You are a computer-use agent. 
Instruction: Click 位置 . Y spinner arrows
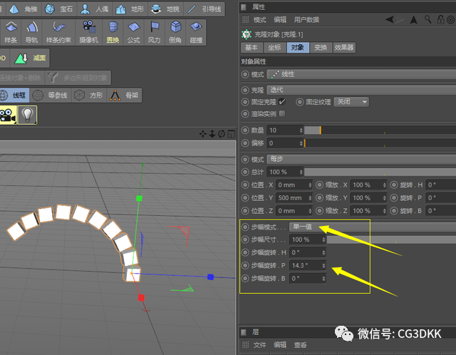(x=310, y=198)
